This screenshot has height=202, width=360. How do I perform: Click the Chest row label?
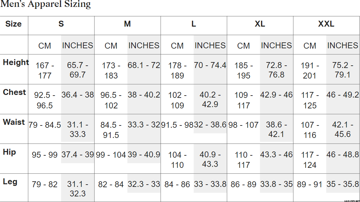click(x=14, y=92)
